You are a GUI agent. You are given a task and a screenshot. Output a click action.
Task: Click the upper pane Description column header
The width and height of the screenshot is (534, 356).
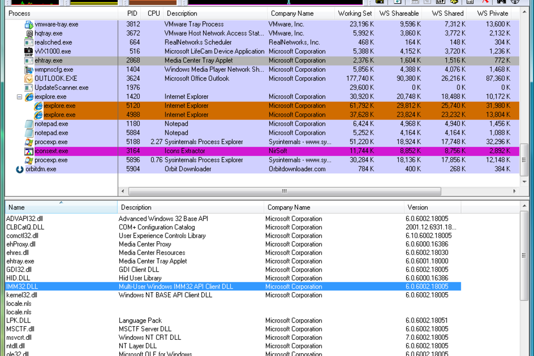click(x=215, y=13)
